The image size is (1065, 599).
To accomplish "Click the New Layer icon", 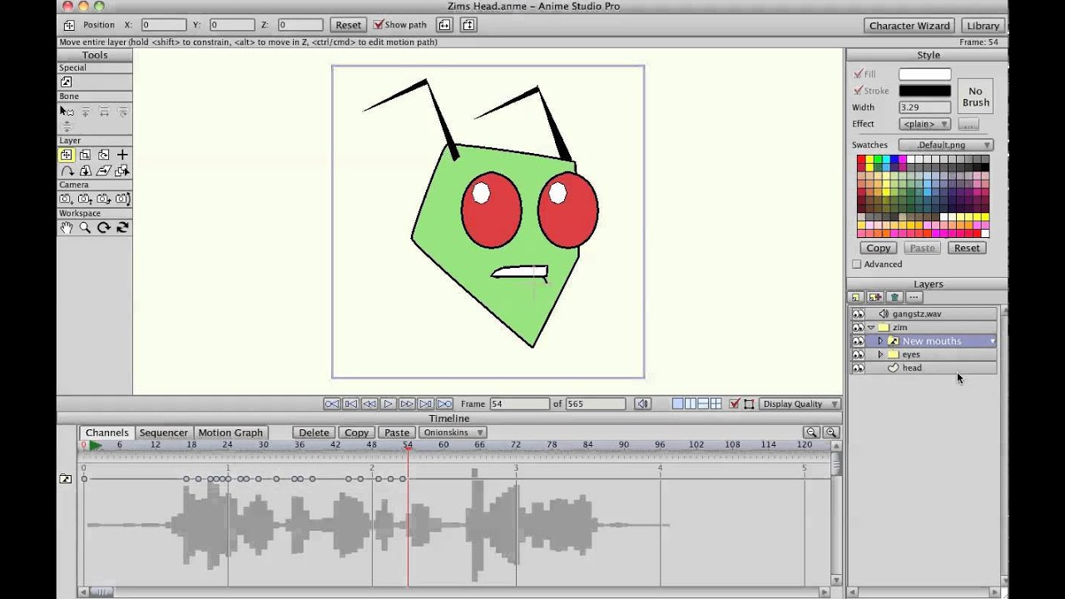I will point(855,297).
